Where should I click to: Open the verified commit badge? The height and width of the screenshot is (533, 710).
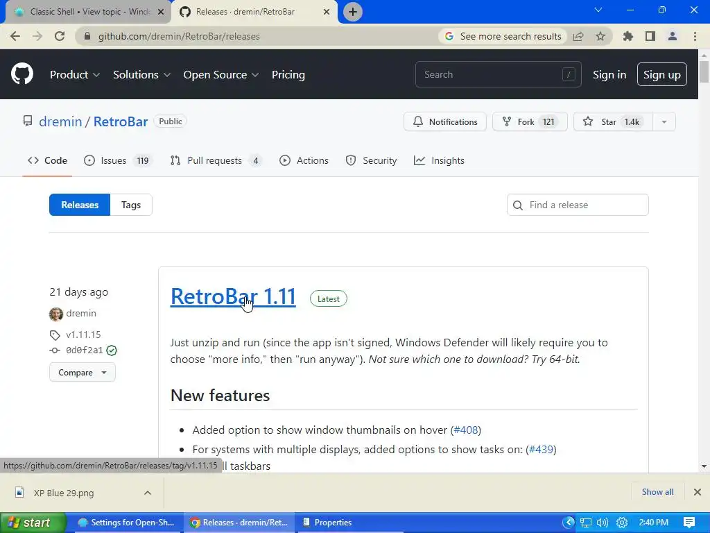[112, 350]
